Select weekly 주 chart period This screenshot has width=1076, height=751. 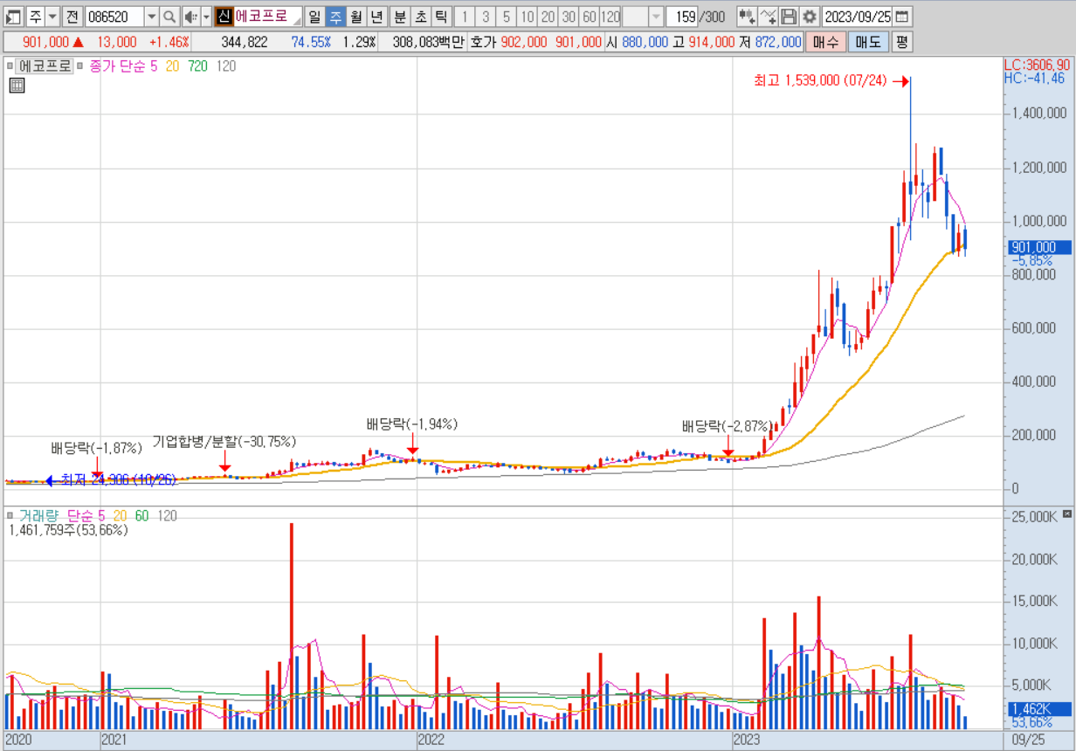click(335, 17)
